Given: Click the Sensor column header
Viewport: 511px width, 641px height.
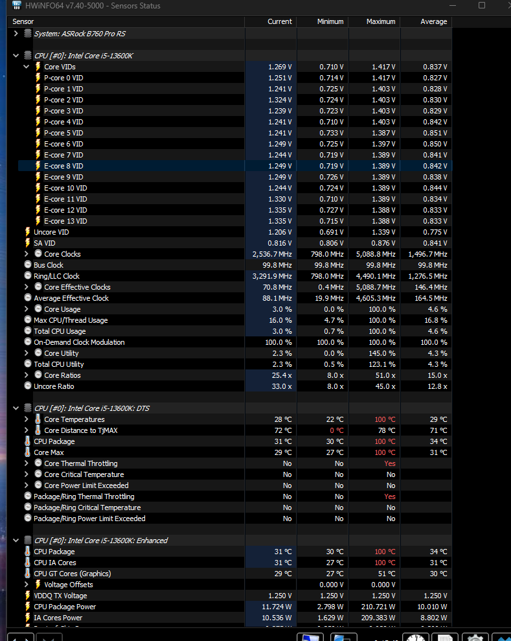Looking at the screenshot, I should tap(126, 21).
